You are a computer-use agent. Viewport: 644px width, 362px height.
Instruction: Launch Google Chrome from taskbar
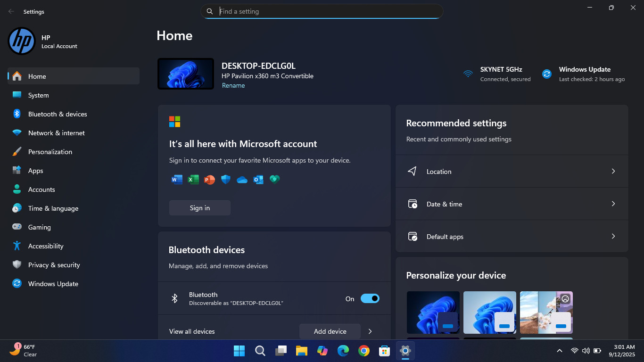coord(363,351)
